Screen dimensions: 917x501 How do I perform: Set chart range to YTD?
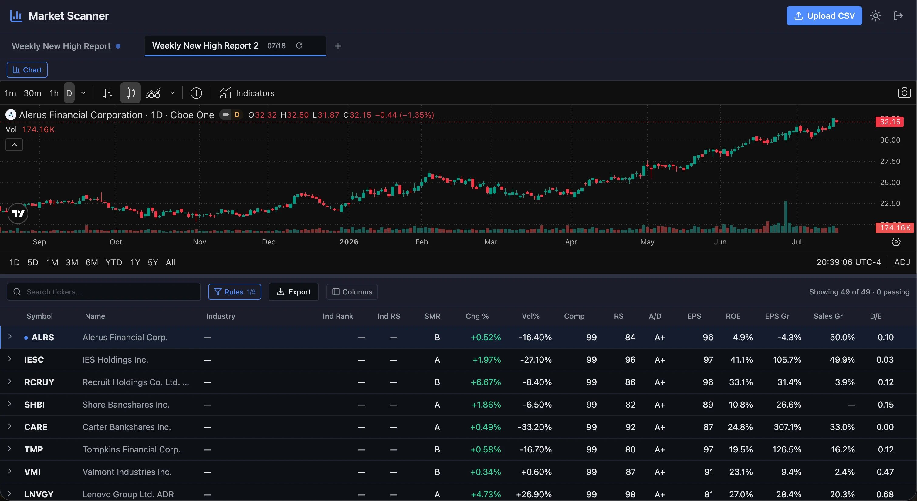[x=114, y=263]
